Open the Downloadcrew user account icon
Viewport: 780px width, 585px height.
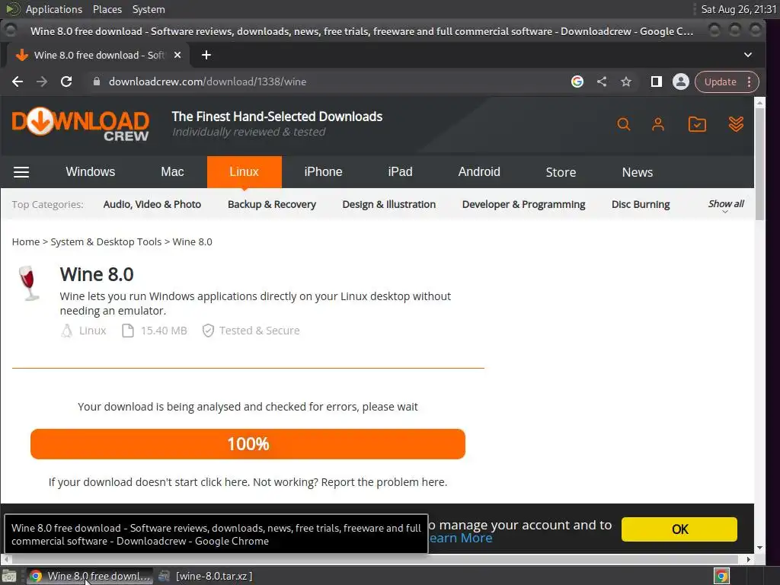[658, 124]
